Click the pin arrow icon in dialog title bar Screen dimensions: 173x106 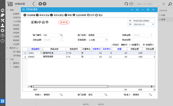coord(132,10)
